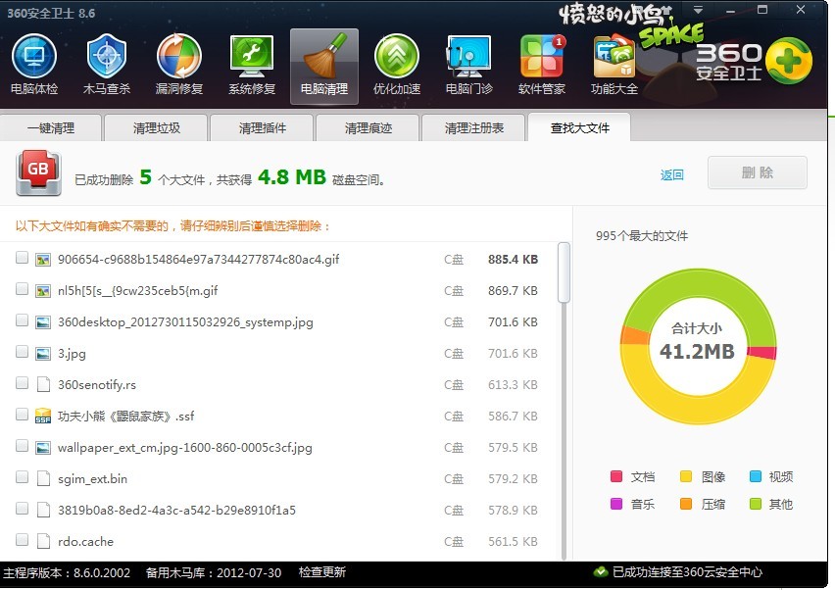Image resolution: width=835 pixels, height=590 pixels.
Task: Switch to 清理插件 tab
Action: (262, 127)
